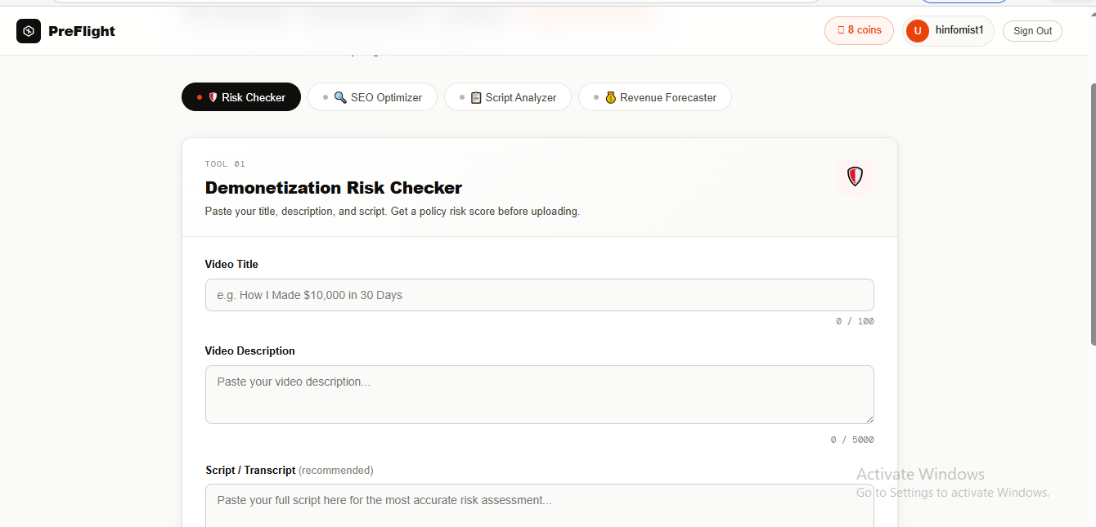This screenshot has width=1096, height=527.
Task: Open the Script Analyzer tab
Action: click(x=508, y=97)
